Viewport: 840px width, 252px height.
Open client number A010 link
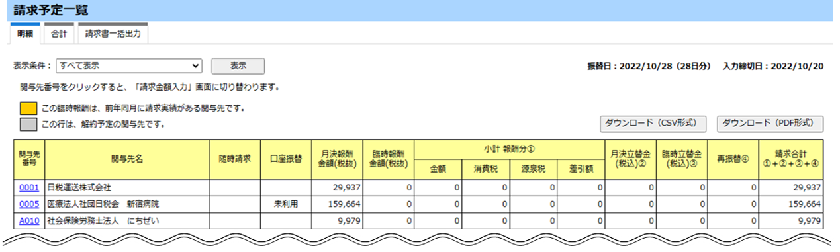(30, 221)
